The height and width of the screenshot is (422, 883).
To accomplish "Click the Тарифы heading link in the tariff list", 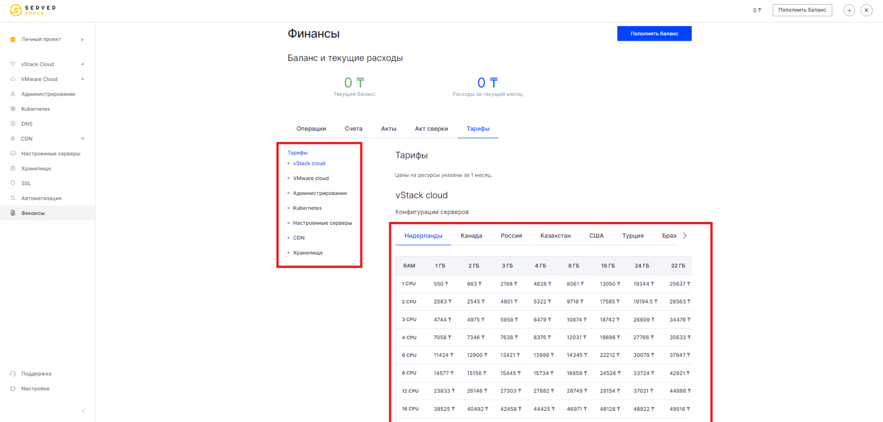I will pyautogui.click(x=297, y=153).
